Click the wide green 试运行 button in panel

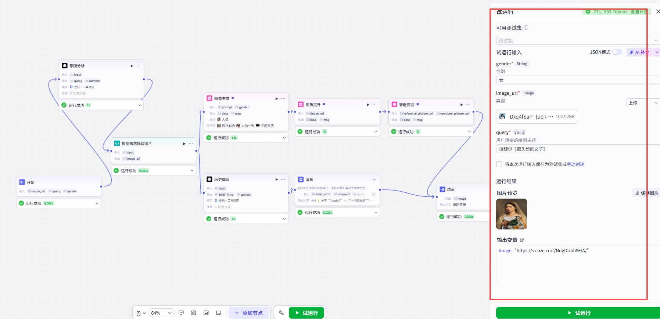tap(578, 313)
